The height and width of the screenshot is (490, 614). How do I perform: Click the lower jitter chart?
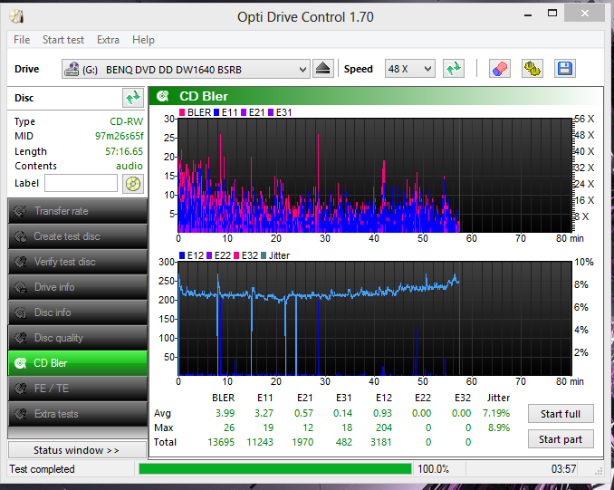[375, 319]
